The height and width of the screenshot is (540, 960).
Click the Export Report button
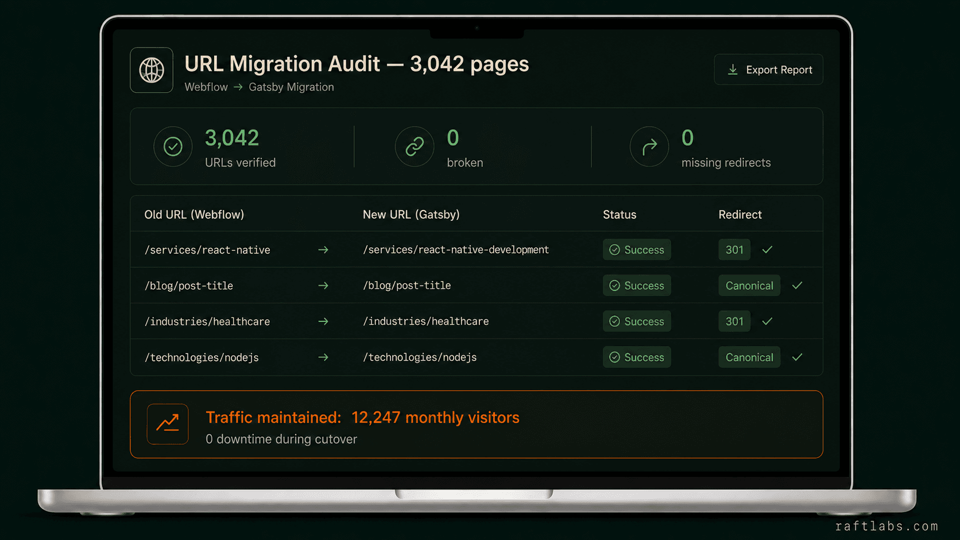tap(768, 69)
